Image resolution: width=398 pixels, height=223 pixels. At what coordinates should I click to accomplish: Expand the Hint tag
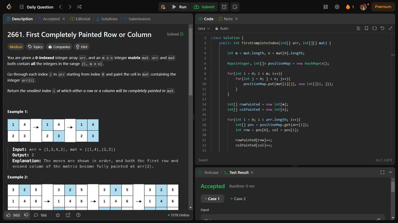(81, 47)
